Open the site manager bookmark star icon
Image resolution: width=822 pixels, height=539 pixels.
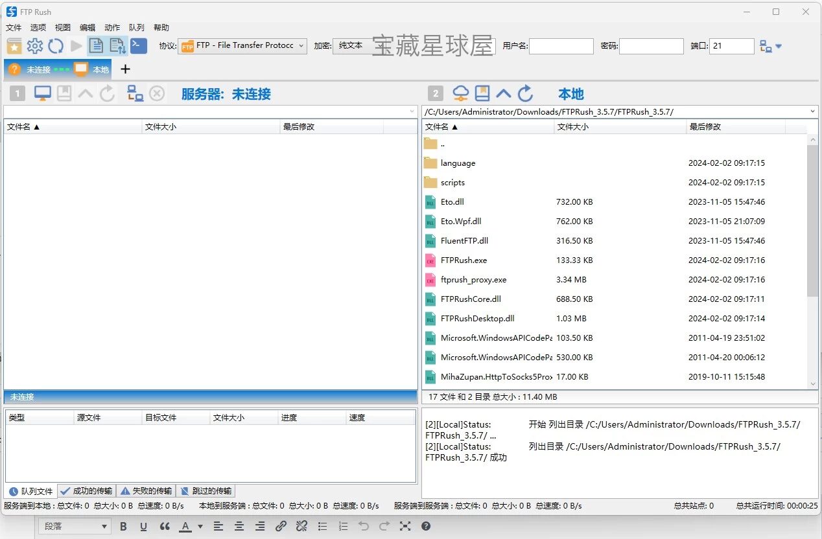point(14,46)
